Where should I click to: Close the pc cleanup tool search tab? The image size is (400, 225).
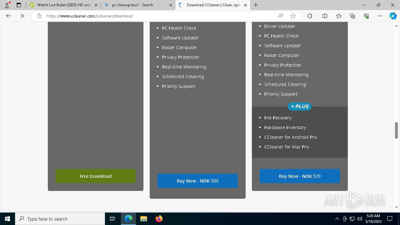click(x=171, y=5)
